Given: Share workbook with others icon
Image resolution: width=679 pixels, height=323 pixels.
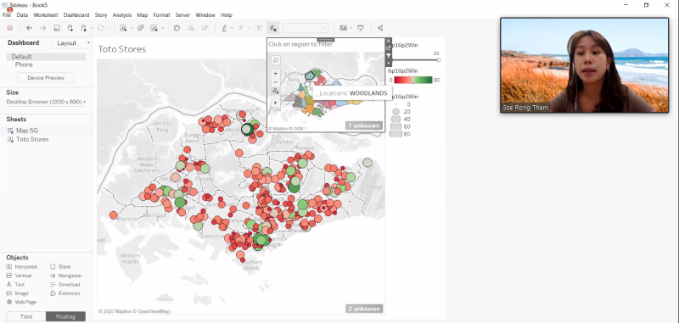Looking at the screenshot, I should pyautogui.click(x=380, y=28).
